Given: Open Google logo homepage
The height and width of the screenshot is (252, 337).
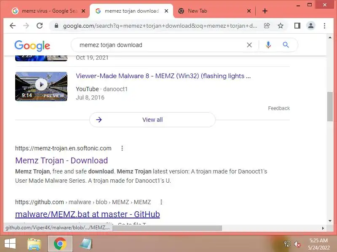Looking at the screenshot, I should [32, 46].
